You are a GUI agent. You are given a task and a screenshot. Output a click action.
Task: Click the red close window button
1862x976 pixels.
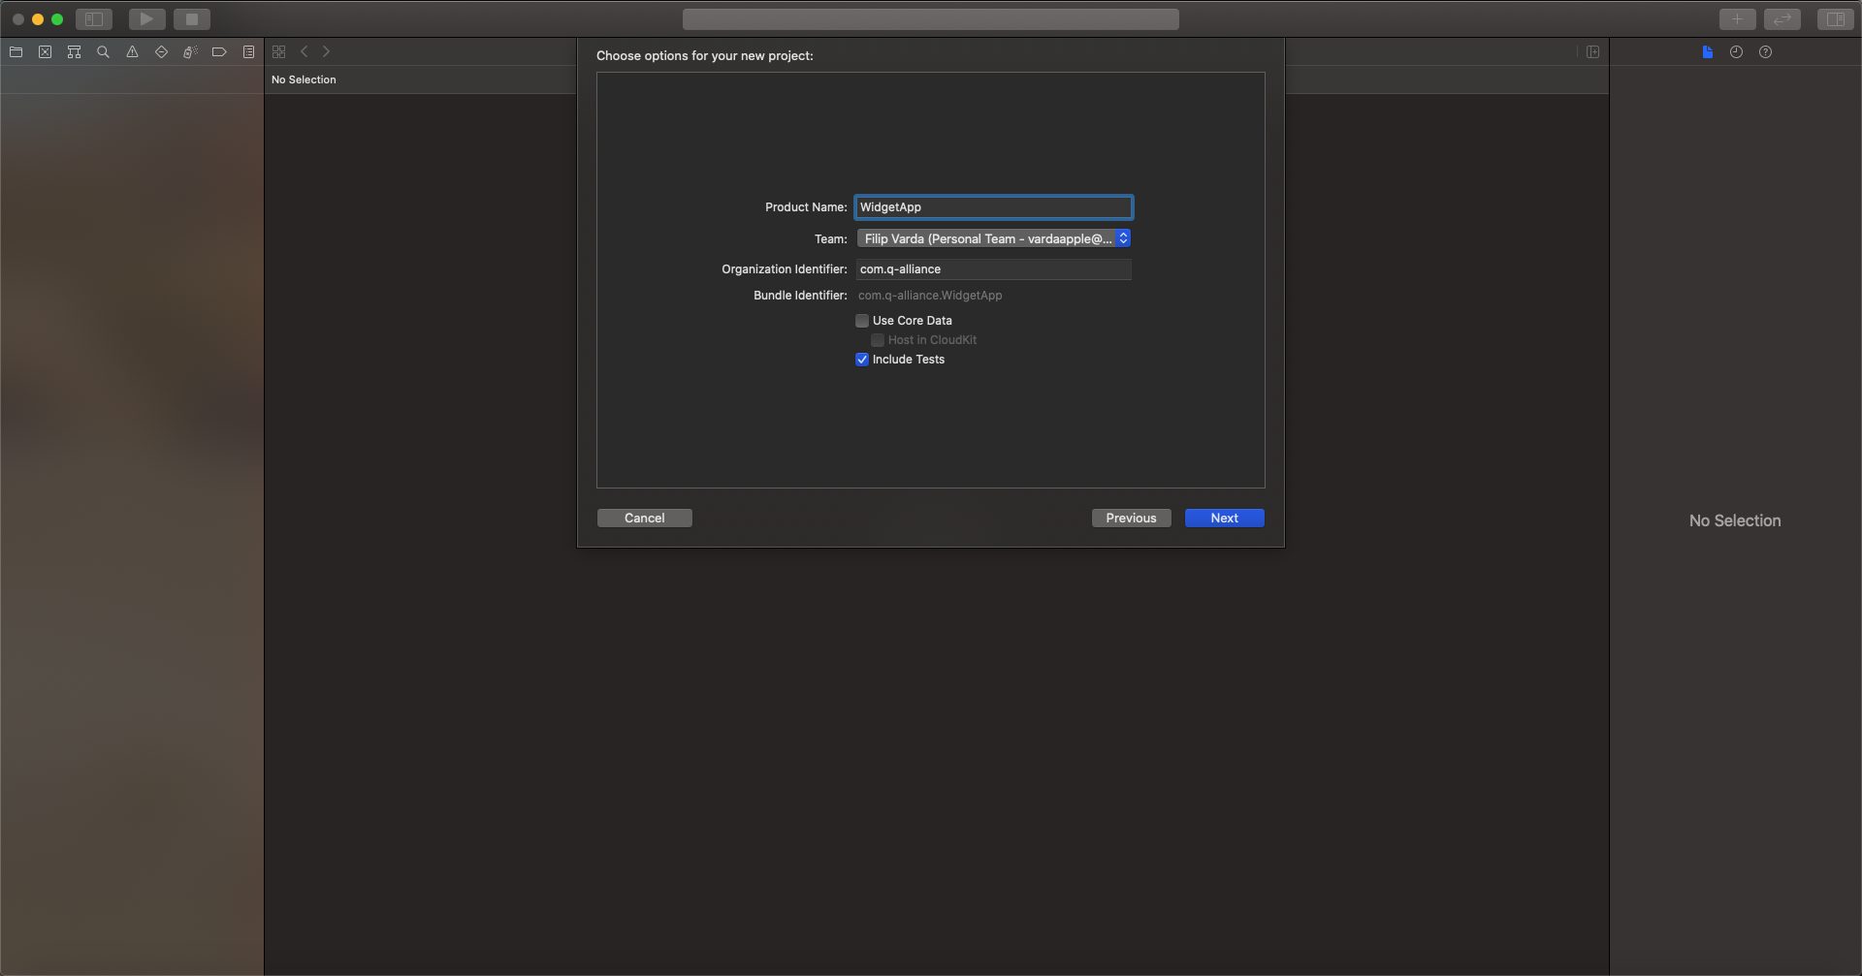tap(17, 19)
